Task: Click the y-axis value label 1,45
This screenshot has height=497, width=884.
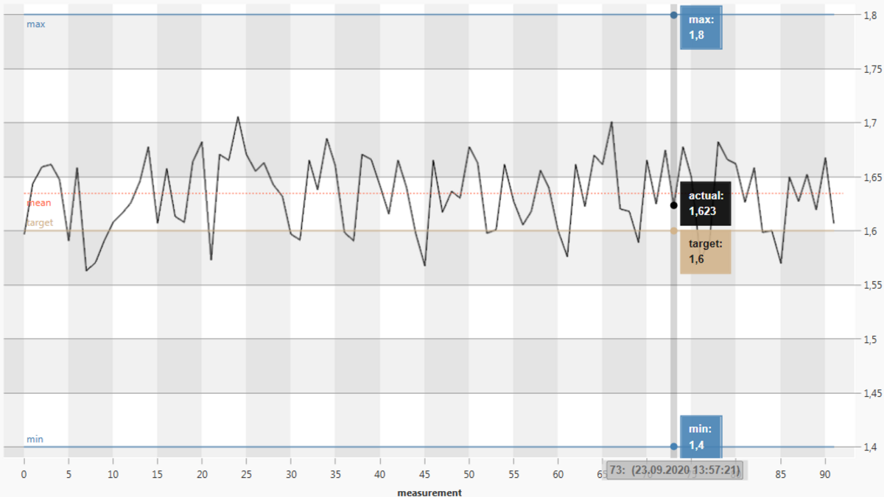Action: (x=872, y=393)
